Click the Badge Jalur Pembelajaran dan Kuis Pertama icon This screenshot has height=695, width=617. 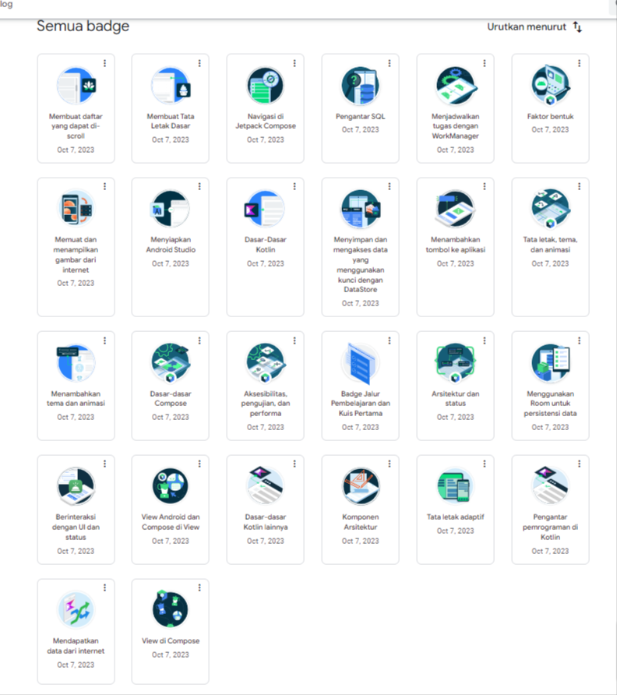click(361, 363)
